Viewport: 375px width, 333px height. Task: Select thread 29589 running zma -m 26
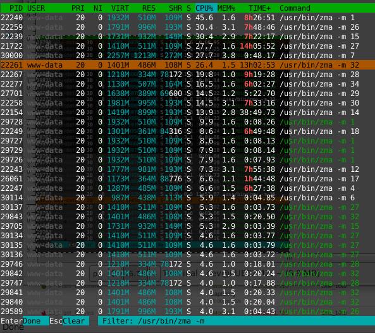click(x=187, y=312)
